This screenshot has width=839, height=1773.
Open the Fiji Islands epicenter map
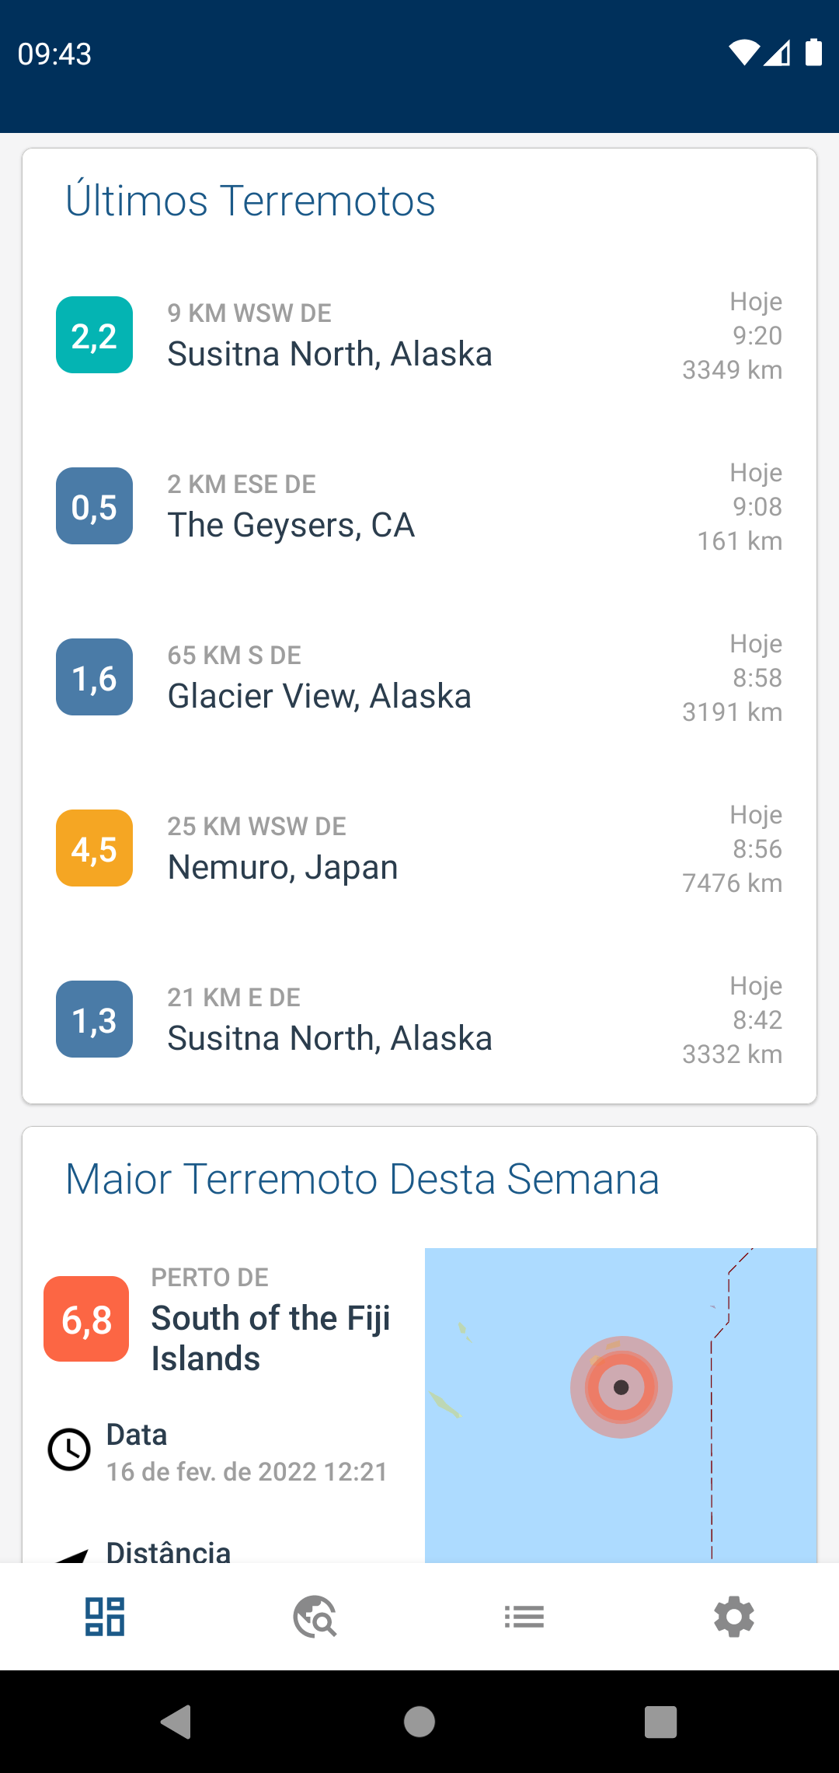pos(621,1405)
